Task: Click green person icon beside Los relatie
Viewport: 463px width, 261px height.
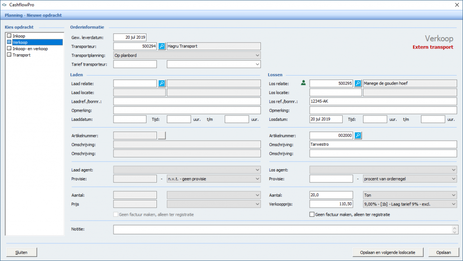Action: click(303, 83)
